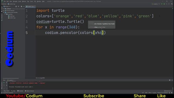Click the rerun green arrow in Run panel
174x98 pixels.
(x=4, y=83)
